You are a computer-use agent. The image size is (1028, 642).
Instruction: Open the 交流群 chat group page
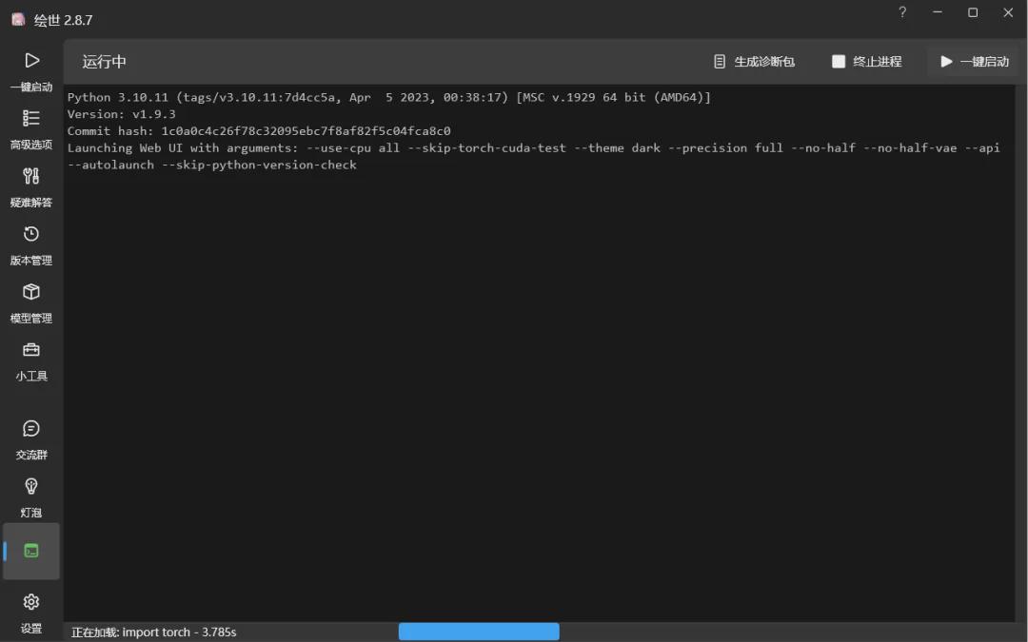(31, 431)
